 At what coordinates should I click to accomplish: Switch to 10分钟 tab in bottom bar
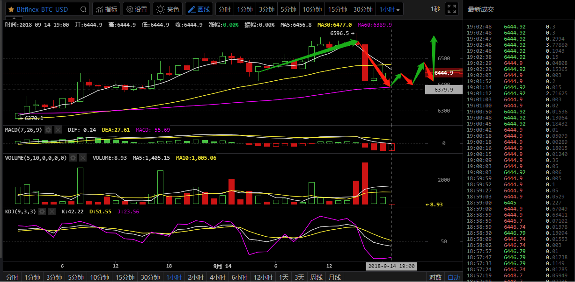click(x=99, y=277)
